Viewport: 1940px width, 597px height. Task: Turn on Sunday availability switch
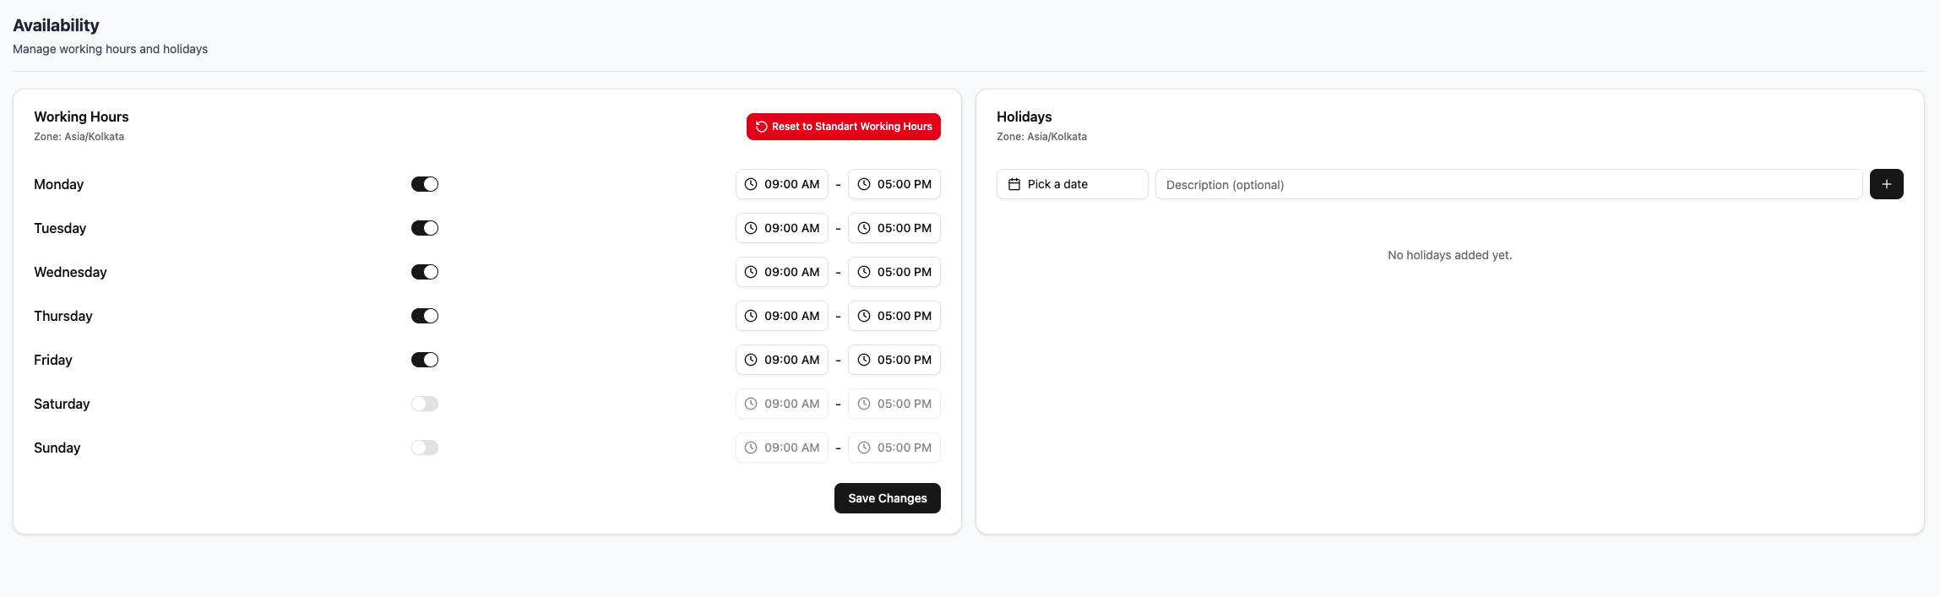click(x=425, y=448)
